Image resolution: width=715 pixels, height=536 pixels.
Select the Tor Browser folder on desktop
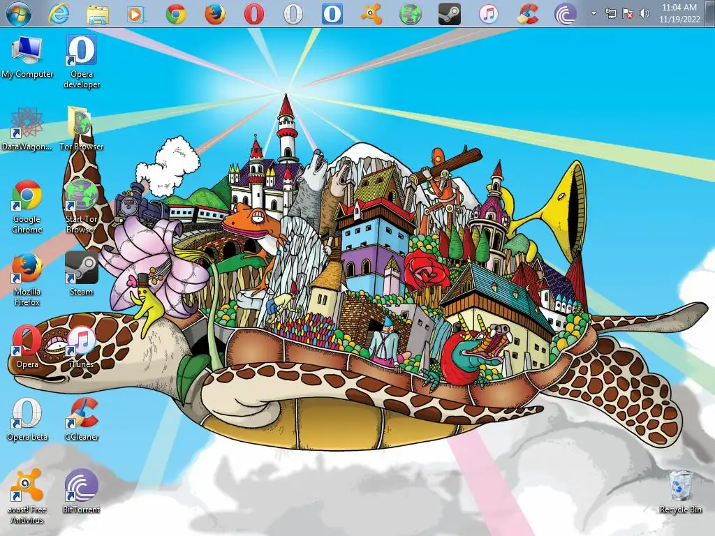click(82, 128)
